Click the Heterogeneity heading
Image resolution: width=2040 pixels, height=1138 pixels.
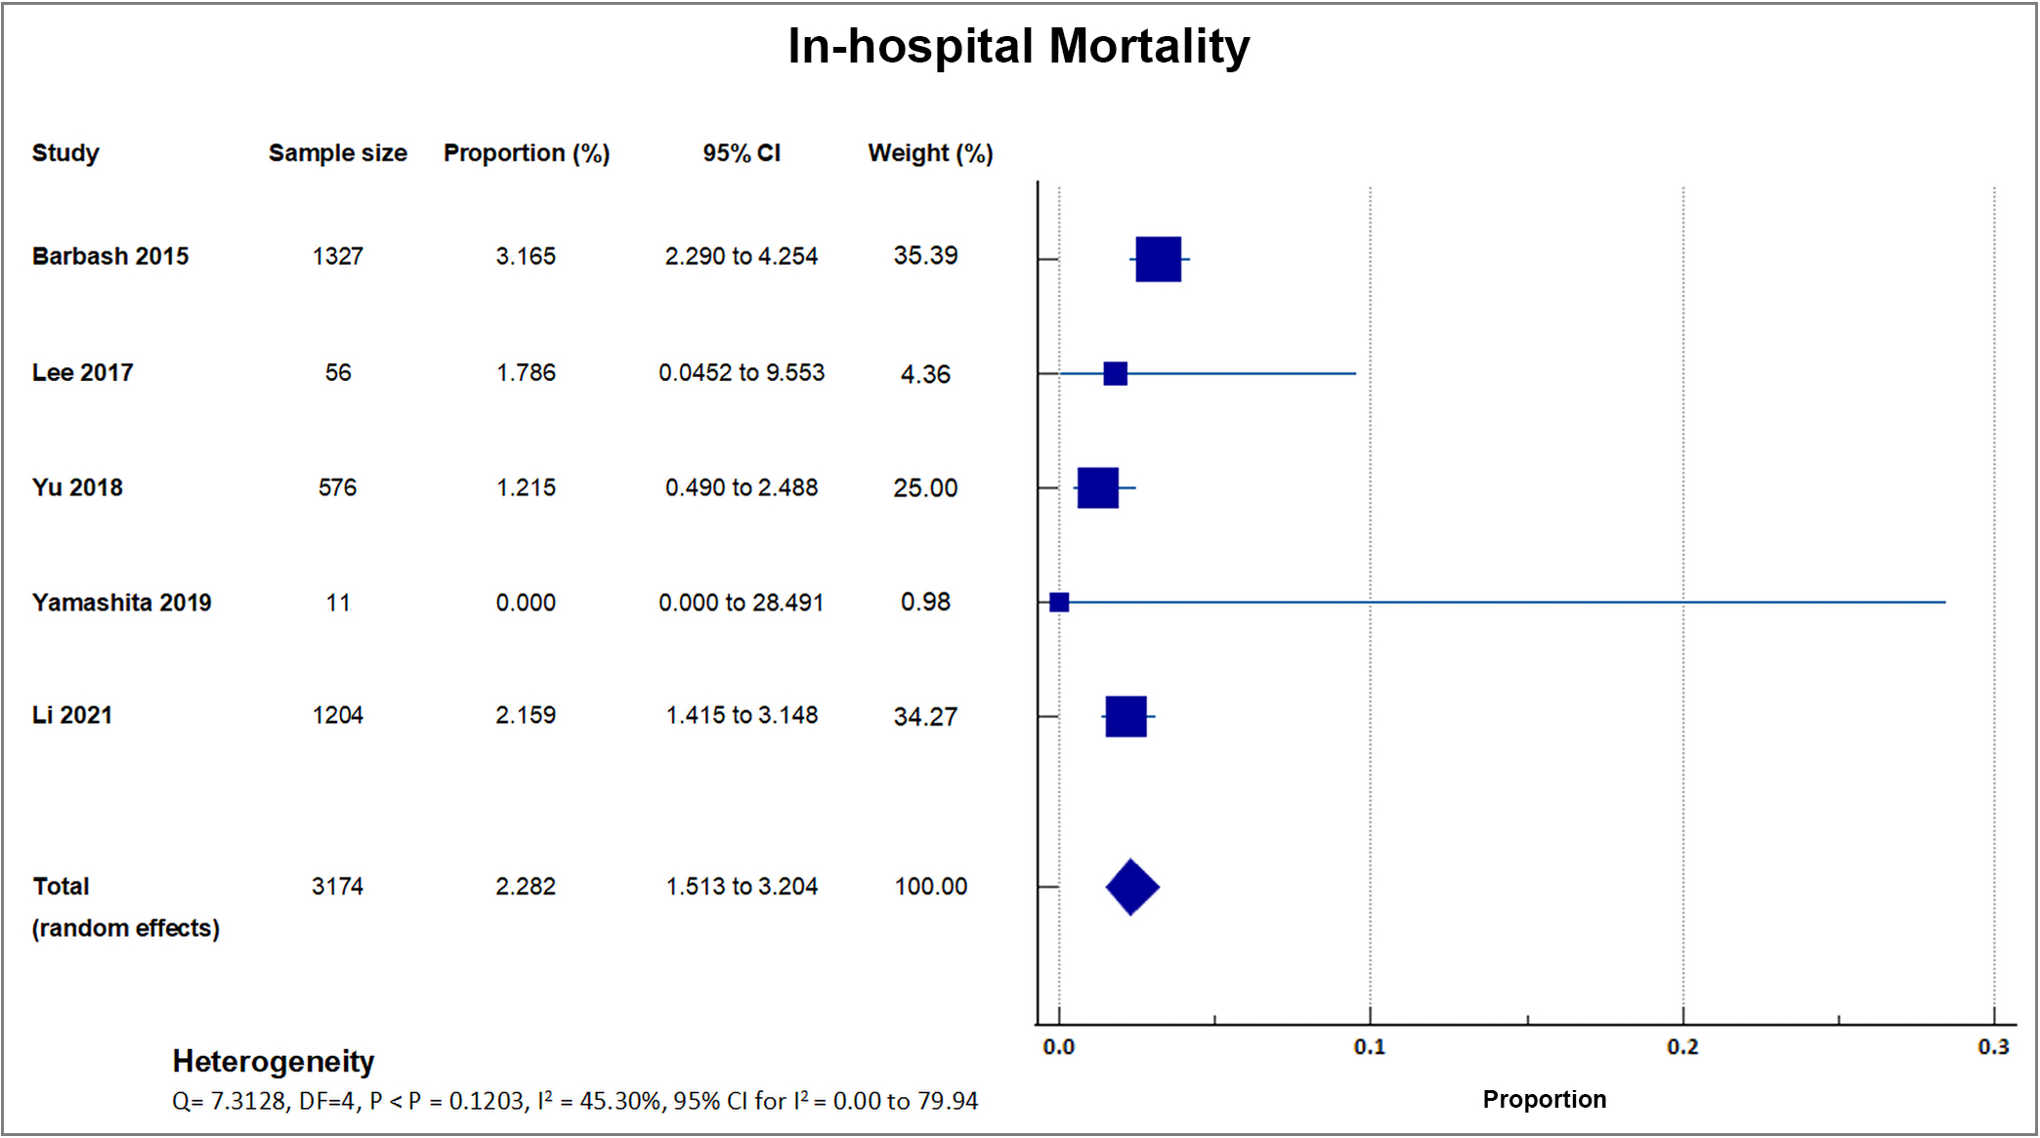[x=274, y=1061]
